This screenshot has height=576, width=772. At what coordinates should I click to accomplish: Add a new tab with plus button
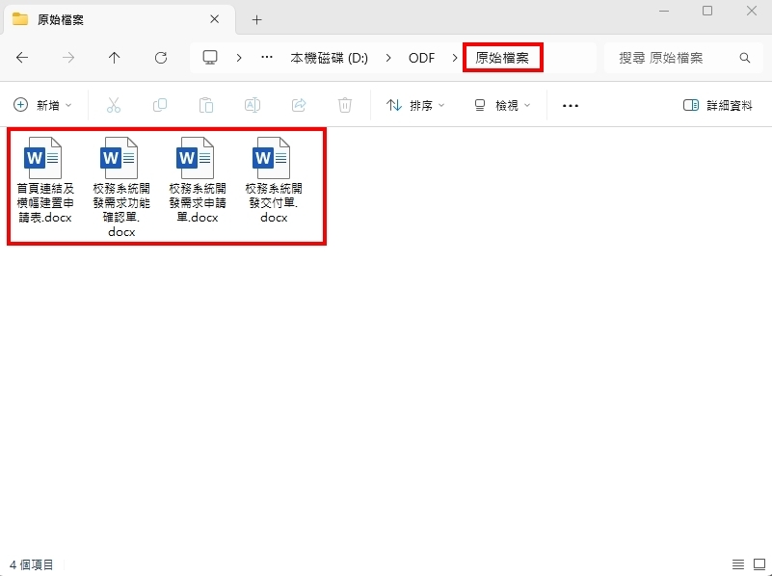coord(256,19)
